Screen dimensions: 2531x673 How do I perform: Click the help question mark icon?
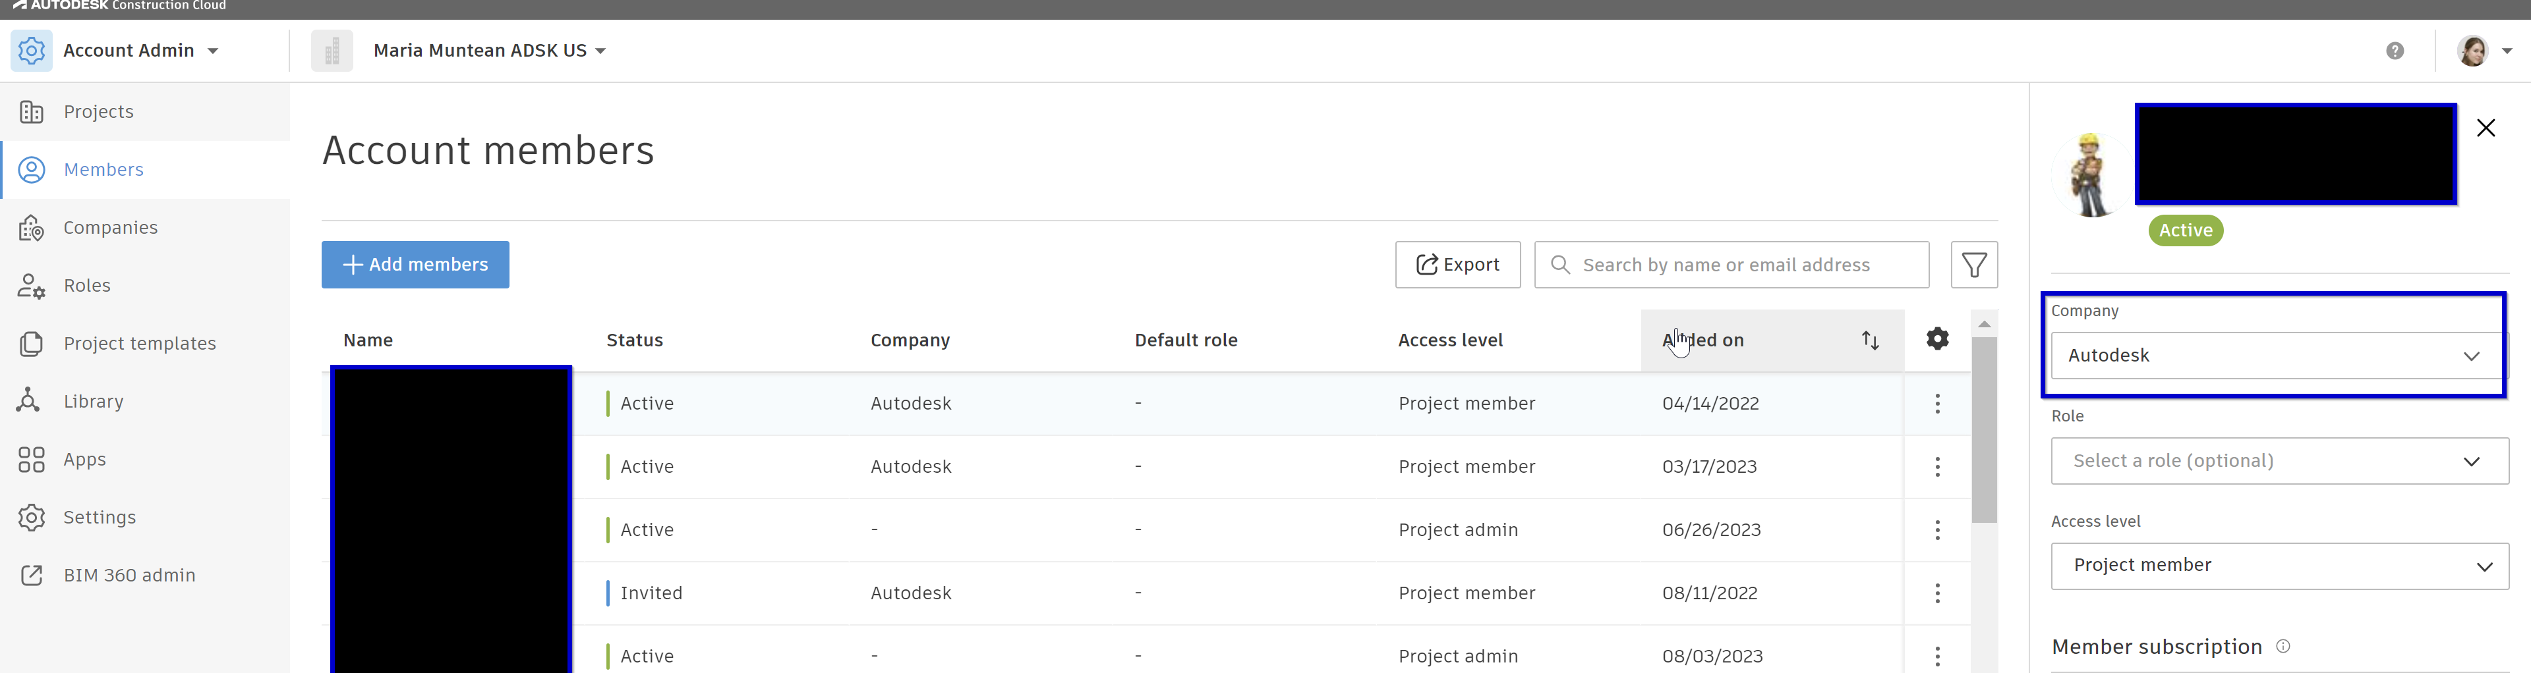(x=2395, y=51)
